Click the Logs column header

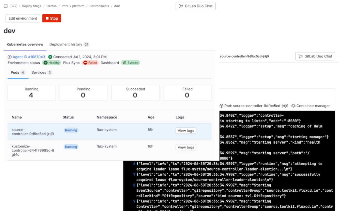180,117
